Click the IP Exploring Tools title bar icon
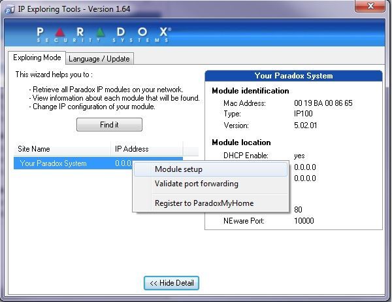This screenshot has height=302, width=392. 7,7
